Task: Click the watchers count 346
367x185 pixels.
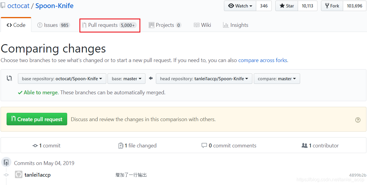Action: [x=264, y=6]
